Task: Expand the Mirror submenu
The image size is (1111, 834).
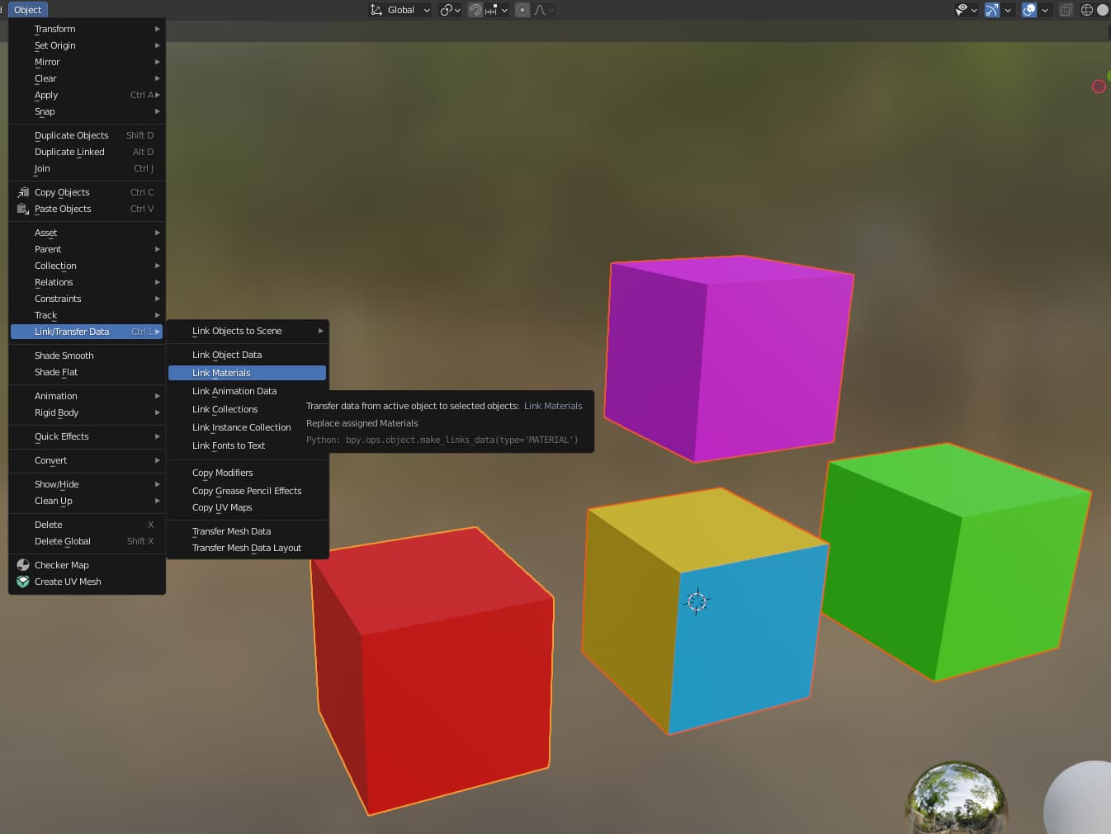Action: (87, 62)
